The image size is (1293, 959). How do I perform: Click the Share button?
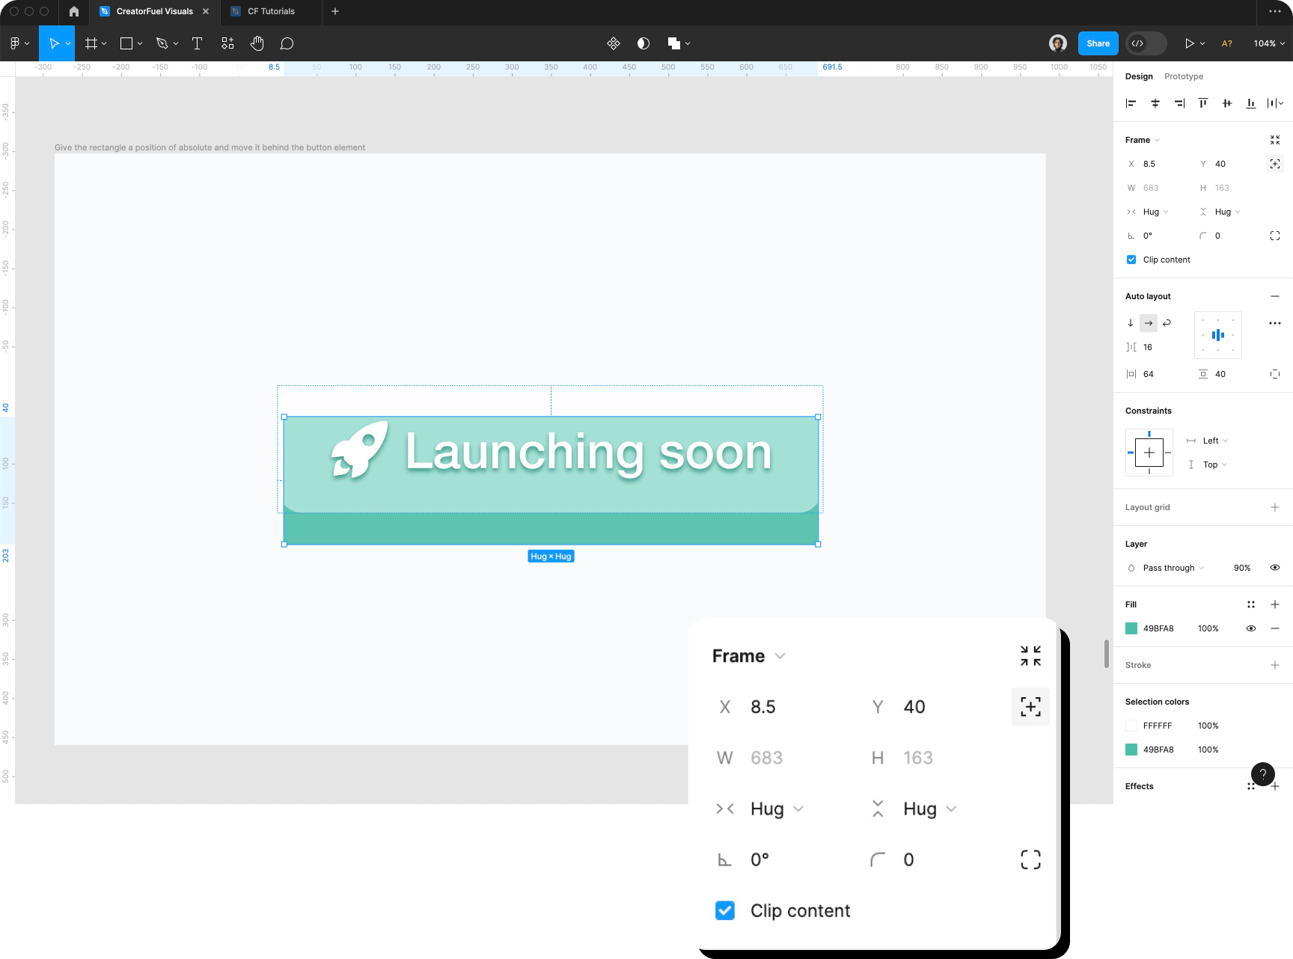[1097, 43]
